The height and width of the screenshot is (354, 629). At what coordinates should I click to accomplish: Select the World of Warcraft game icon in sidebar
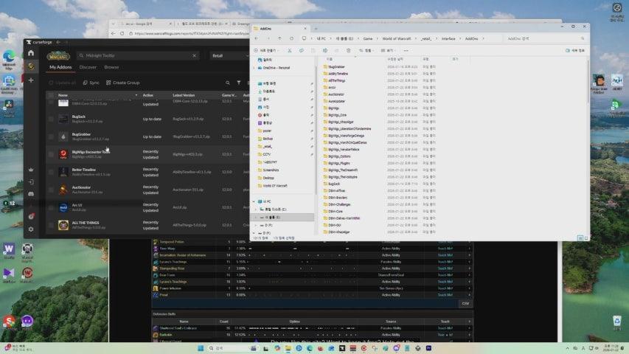(x=31, y=66)
